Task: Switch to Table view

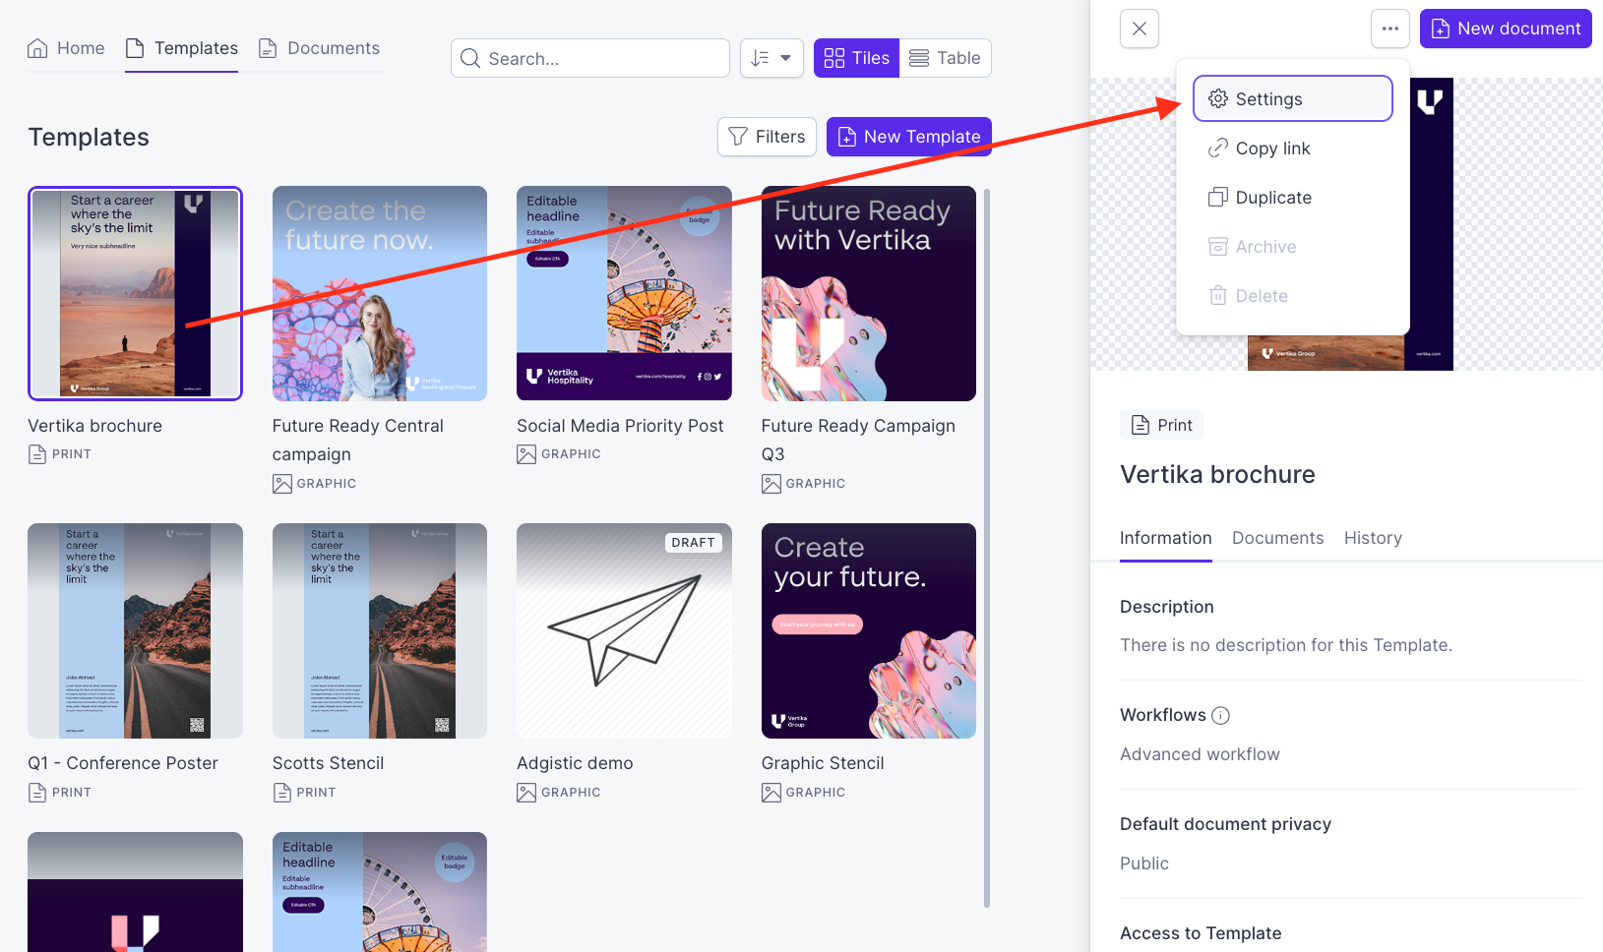Action: coord(946,58)
